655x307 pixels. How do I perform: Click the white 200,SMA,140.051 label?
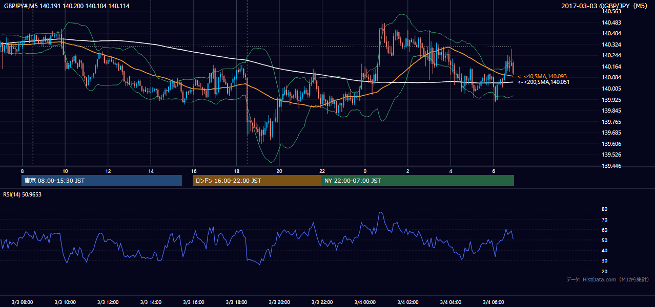(543, 82)
